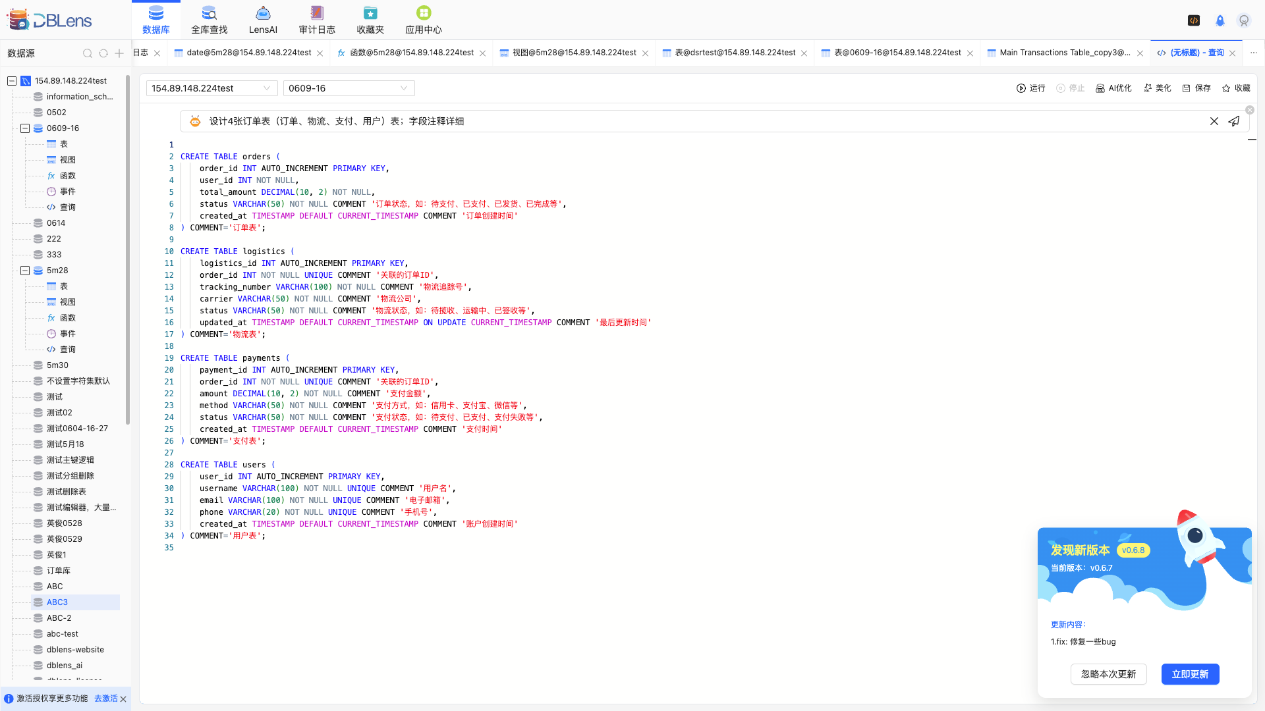Collapse the 5m28 database node
The width and height of the screenshot is (1265, 711).
tap(25, 271)
